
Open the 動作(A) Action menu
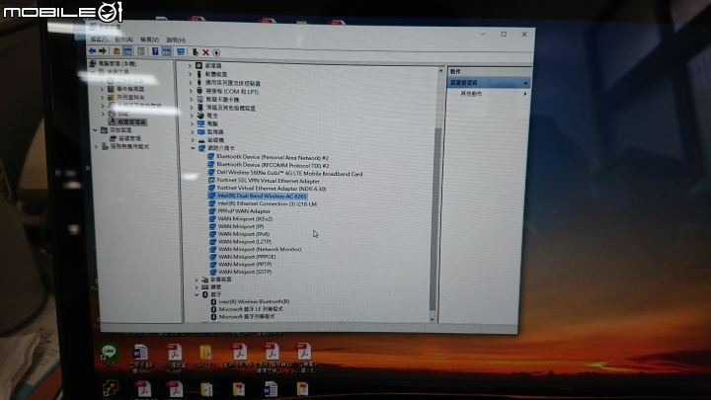pos(123,40)
